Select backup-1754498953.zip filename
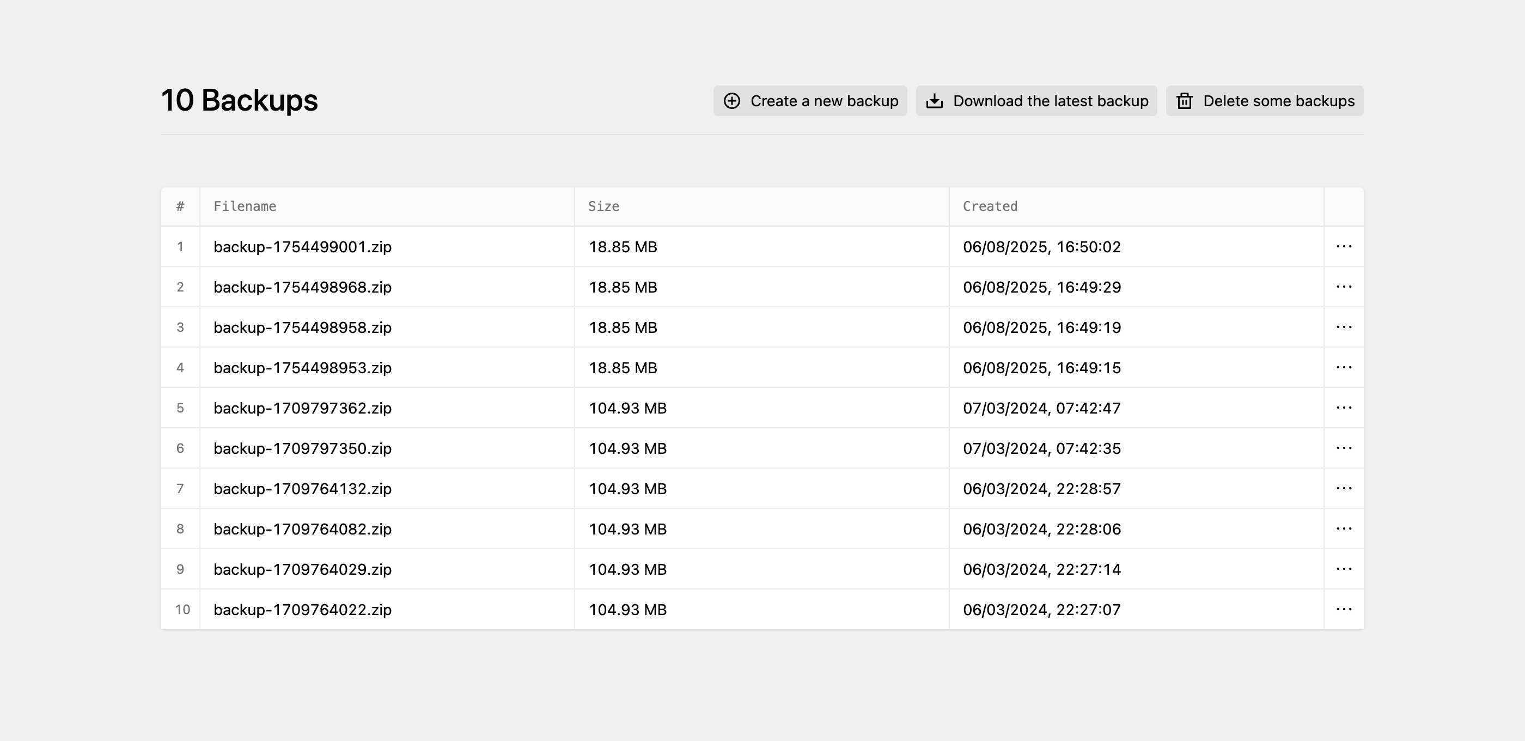Viewport: 1525px width, 741px height. tap(302, 367)
